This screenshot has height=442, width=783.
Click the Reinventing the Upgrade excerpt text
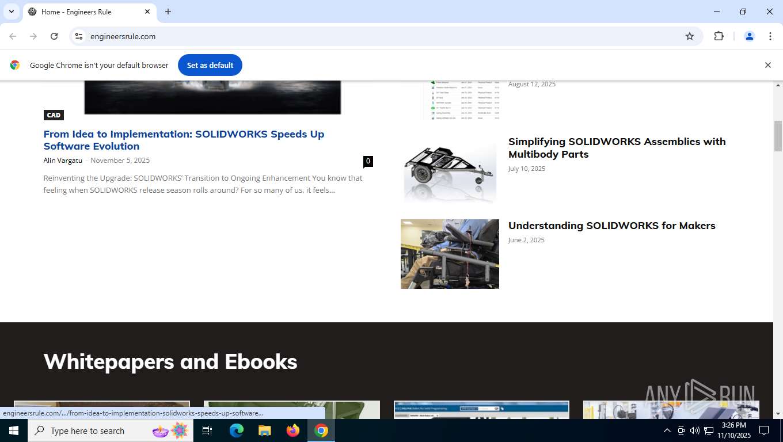(203, 184)
